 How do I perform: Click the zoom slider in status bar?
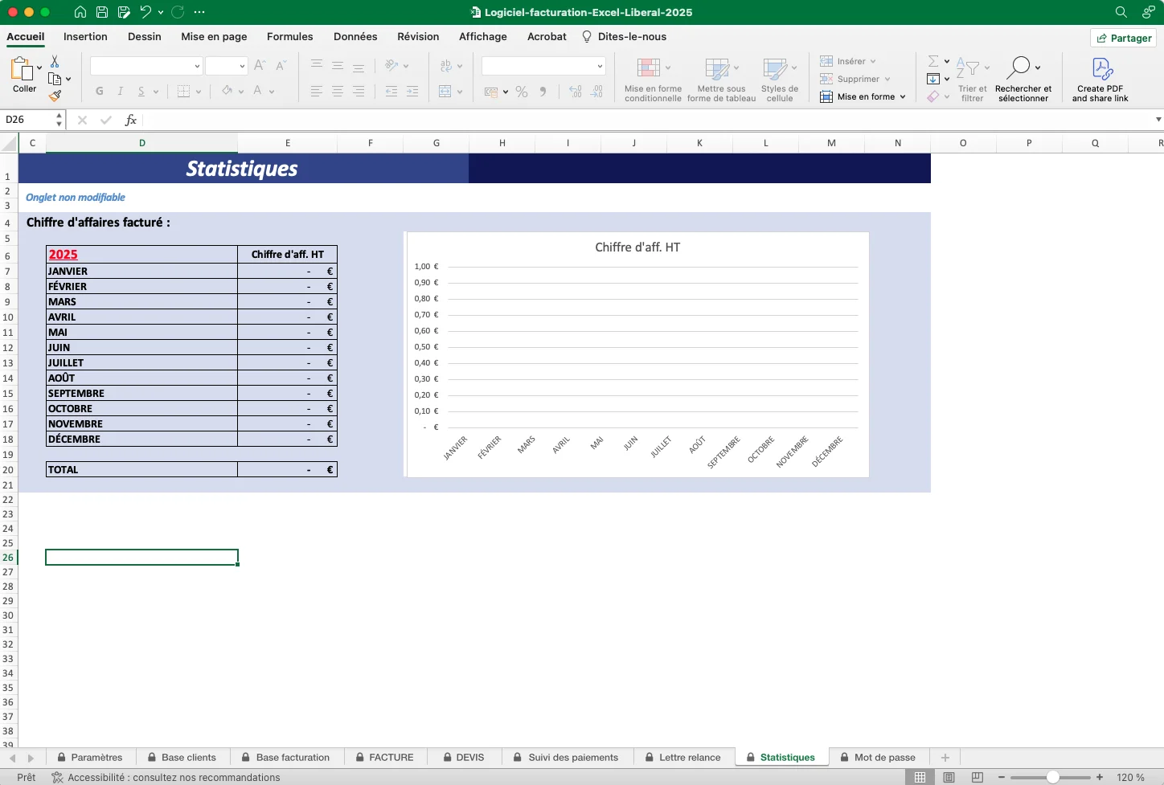[x=1051, y=777]
